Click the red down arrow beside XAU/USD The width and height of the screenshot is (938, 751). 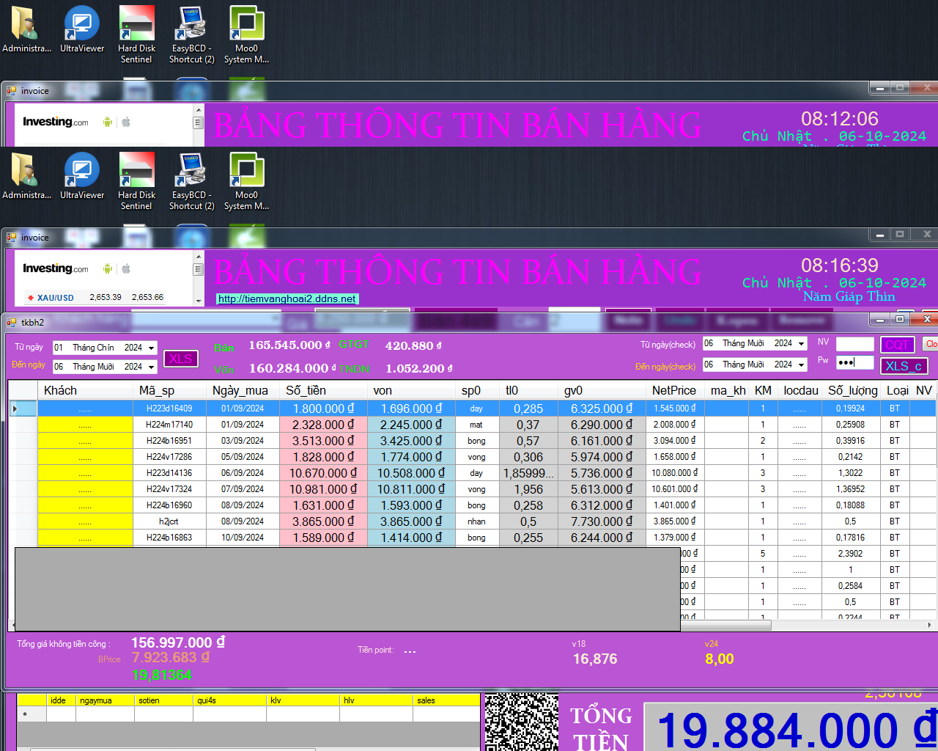pyautogui.click(x=30, y=298)
